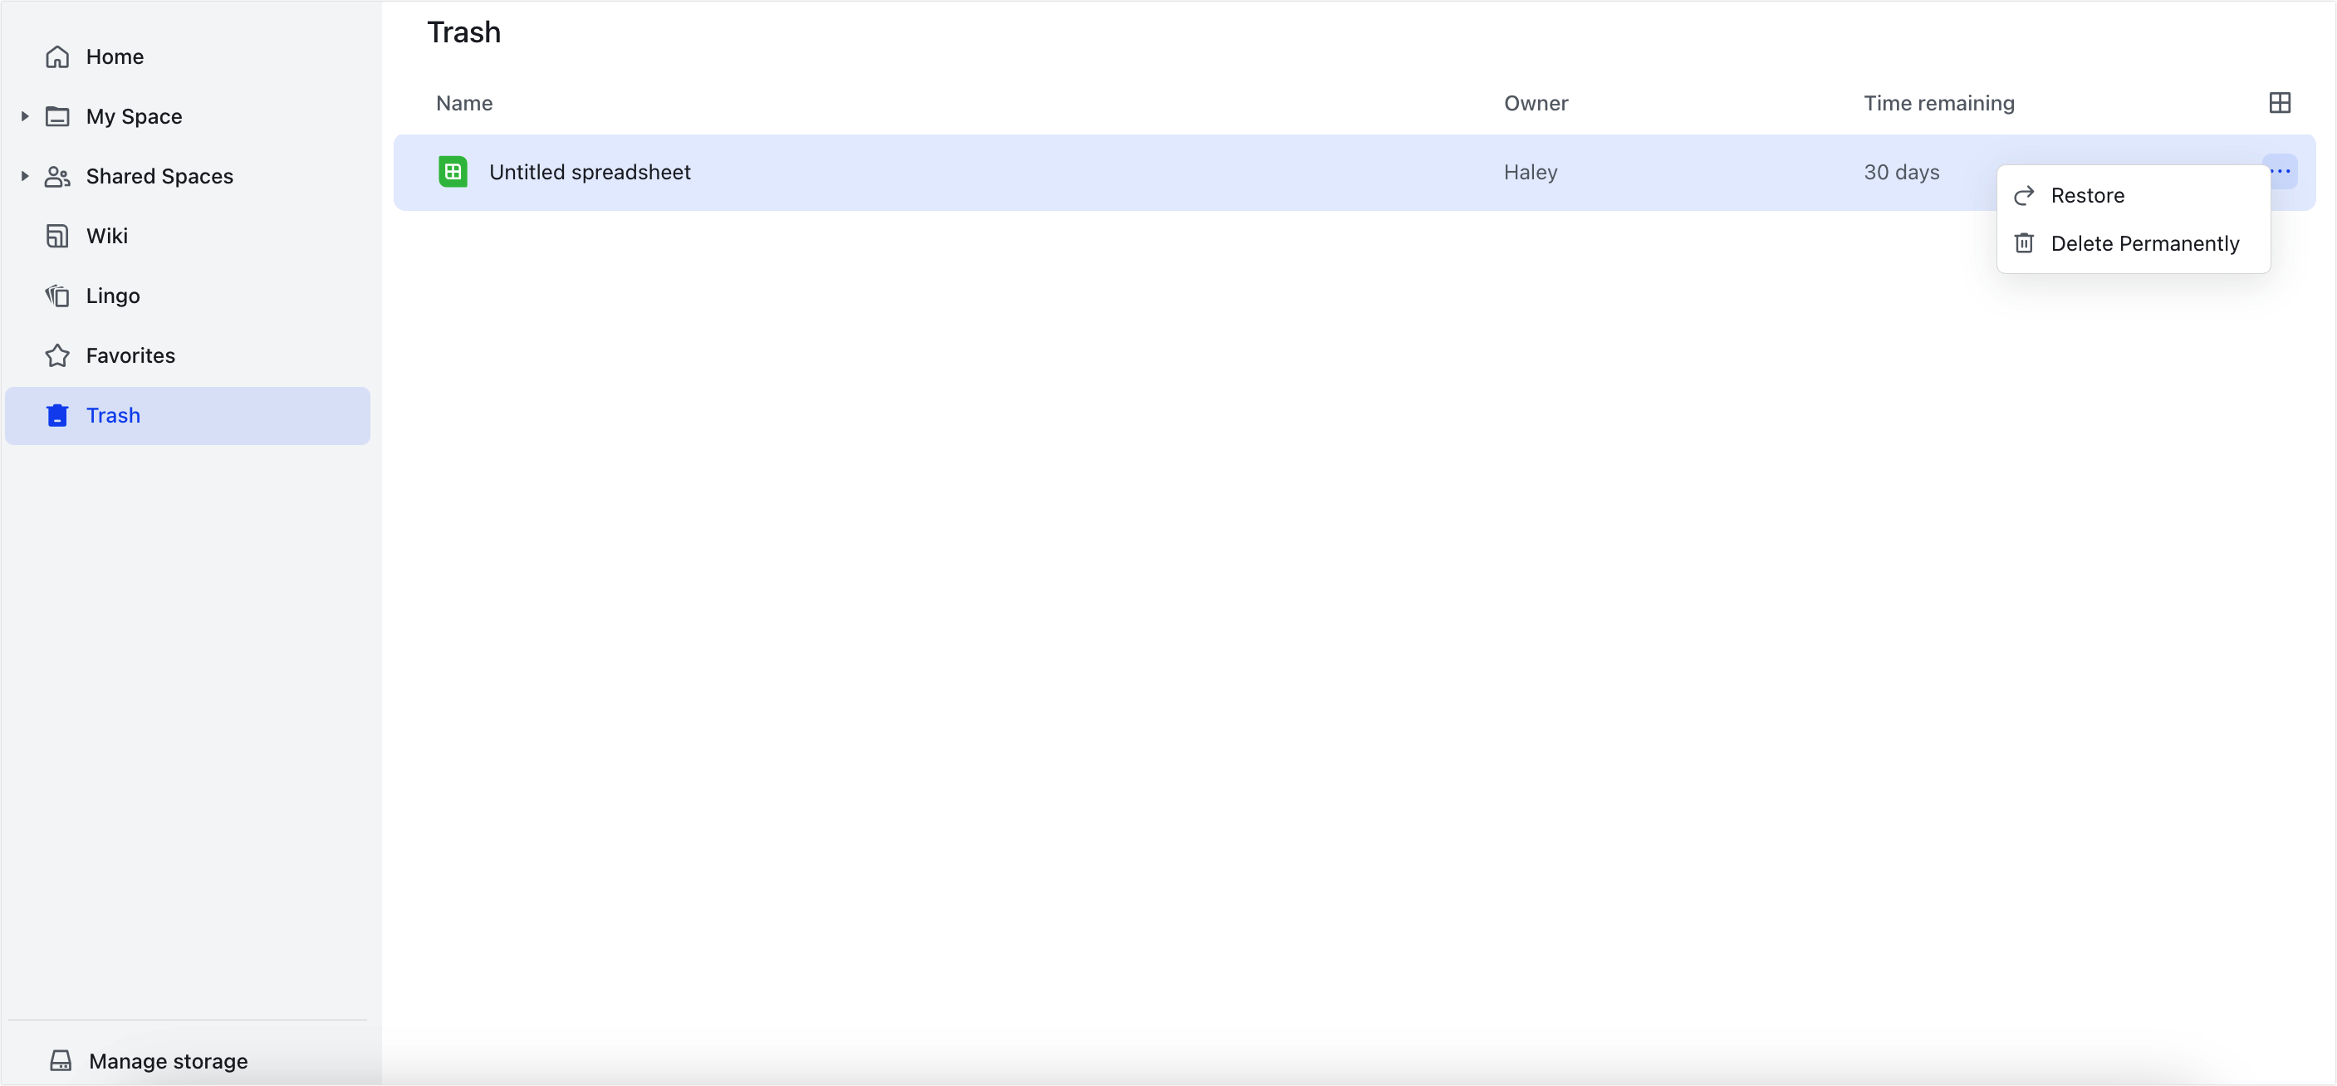This screenshot has width=2337, height=1086.
Task: Open the Untitled spreadsheet file
Action: click(x=590, y=170)
